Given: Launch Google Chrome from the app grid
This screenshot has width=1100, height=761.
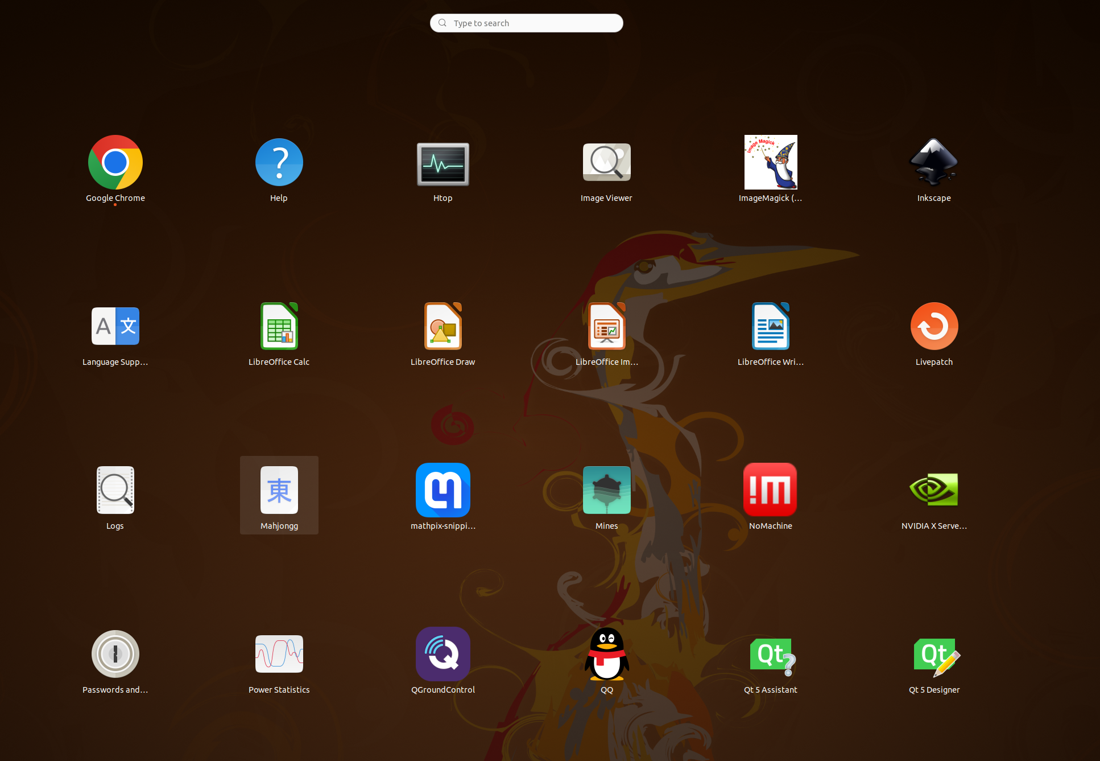Looking at the screenshot, I should (115, 163).
